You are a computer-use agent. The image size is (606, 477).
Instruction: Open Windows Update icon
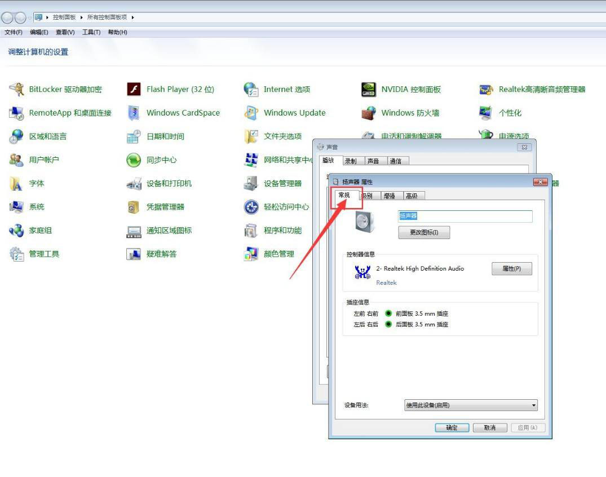(251, 113)
